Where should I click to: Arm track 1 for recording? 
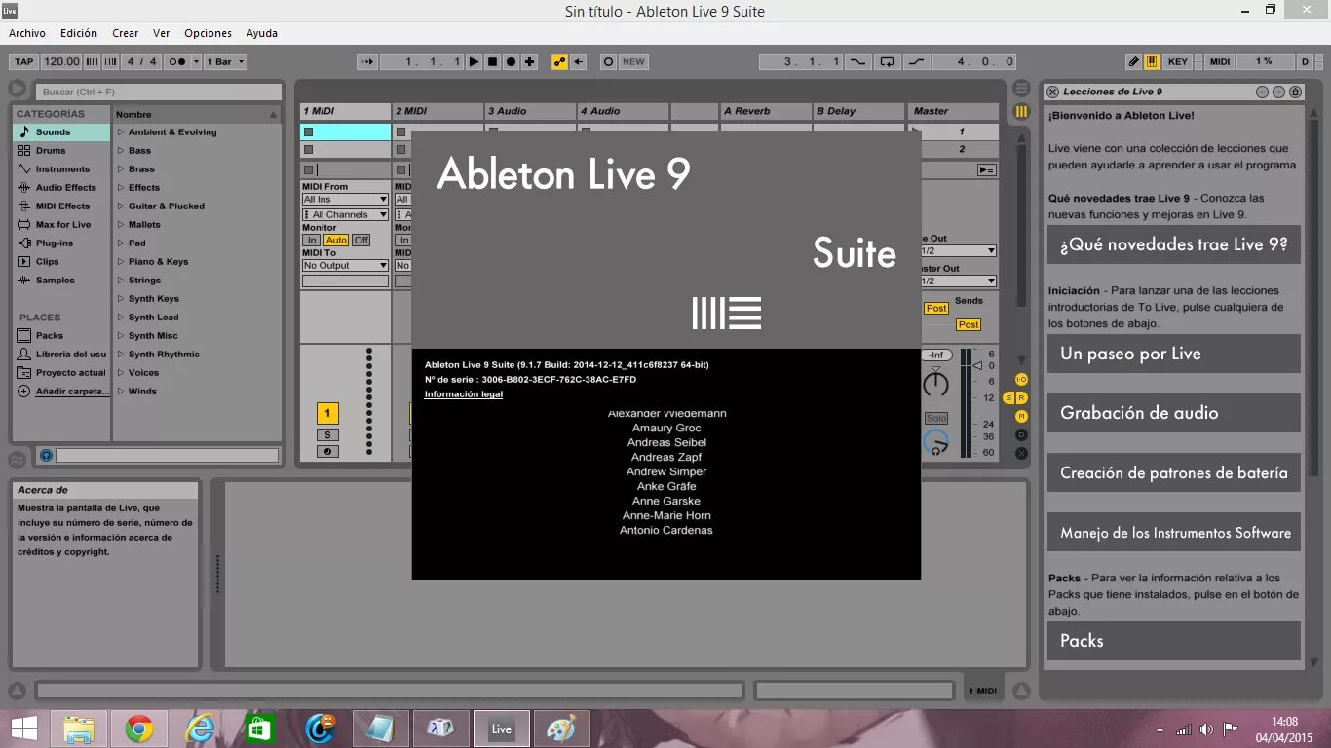(x=327, y=451)
